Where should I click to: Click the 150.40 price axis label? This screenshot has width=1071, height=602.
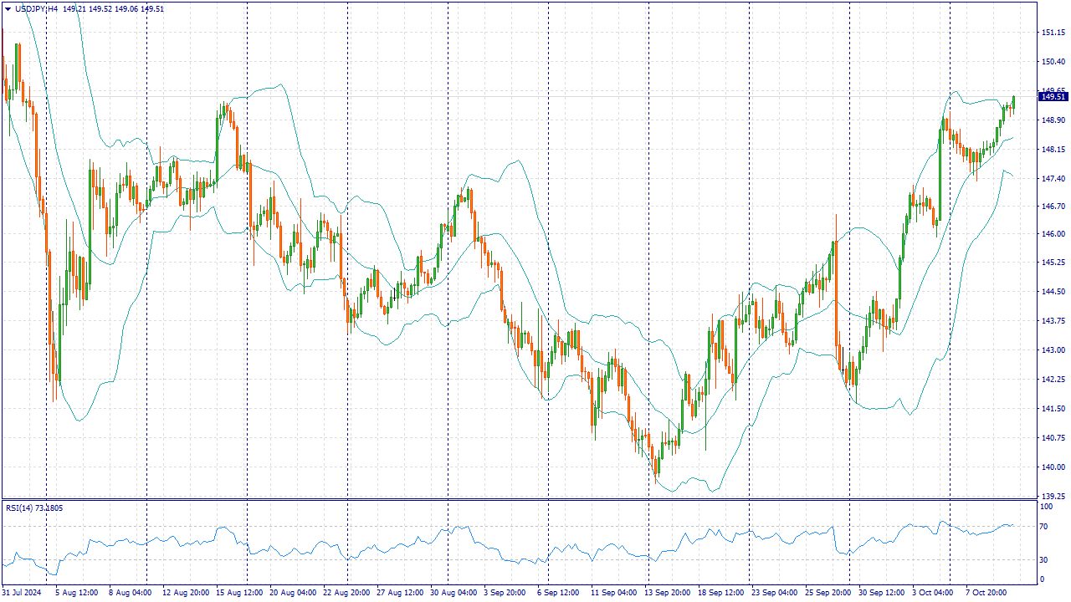(1053, 62)
